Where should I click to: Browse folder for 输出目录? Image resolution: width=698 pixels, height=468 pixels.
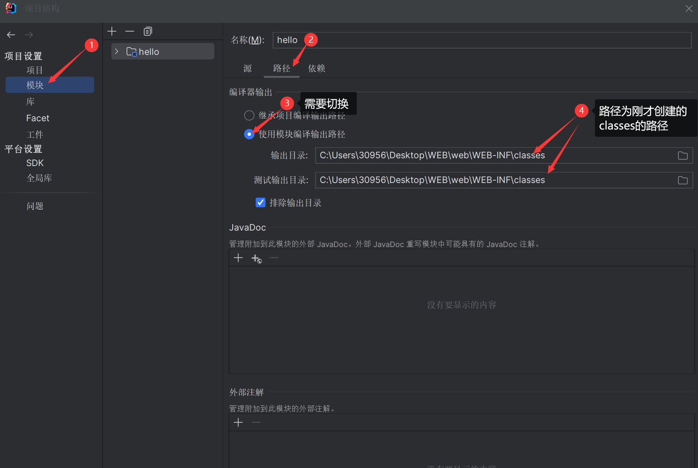(683, 156)
